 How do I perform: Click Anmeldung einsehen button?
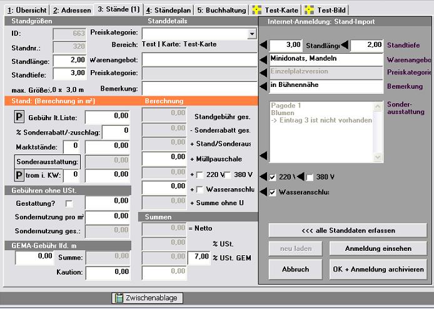click(x=378, y=248)
